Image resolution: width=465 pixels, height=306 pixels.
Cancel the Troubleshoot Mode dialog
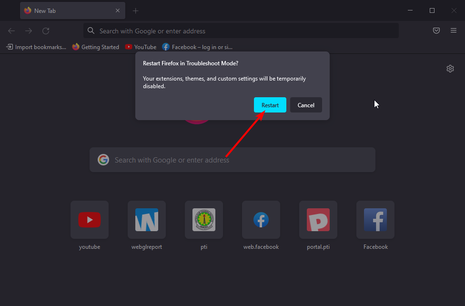(x=306, y=105)
